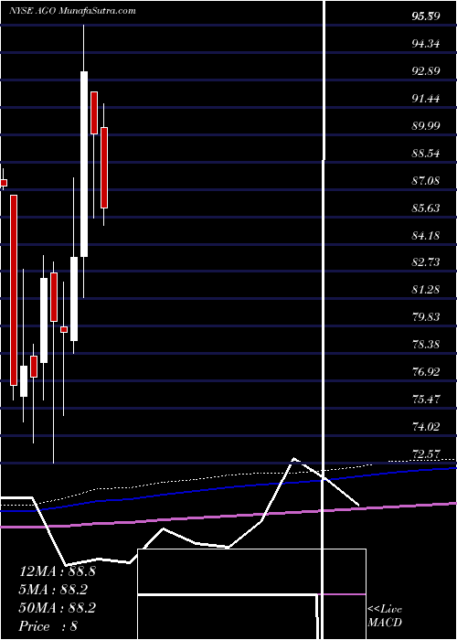Click the 72.57 price axis label
Viewport: 457px width, 640px height.
click(x=426, y=453)
